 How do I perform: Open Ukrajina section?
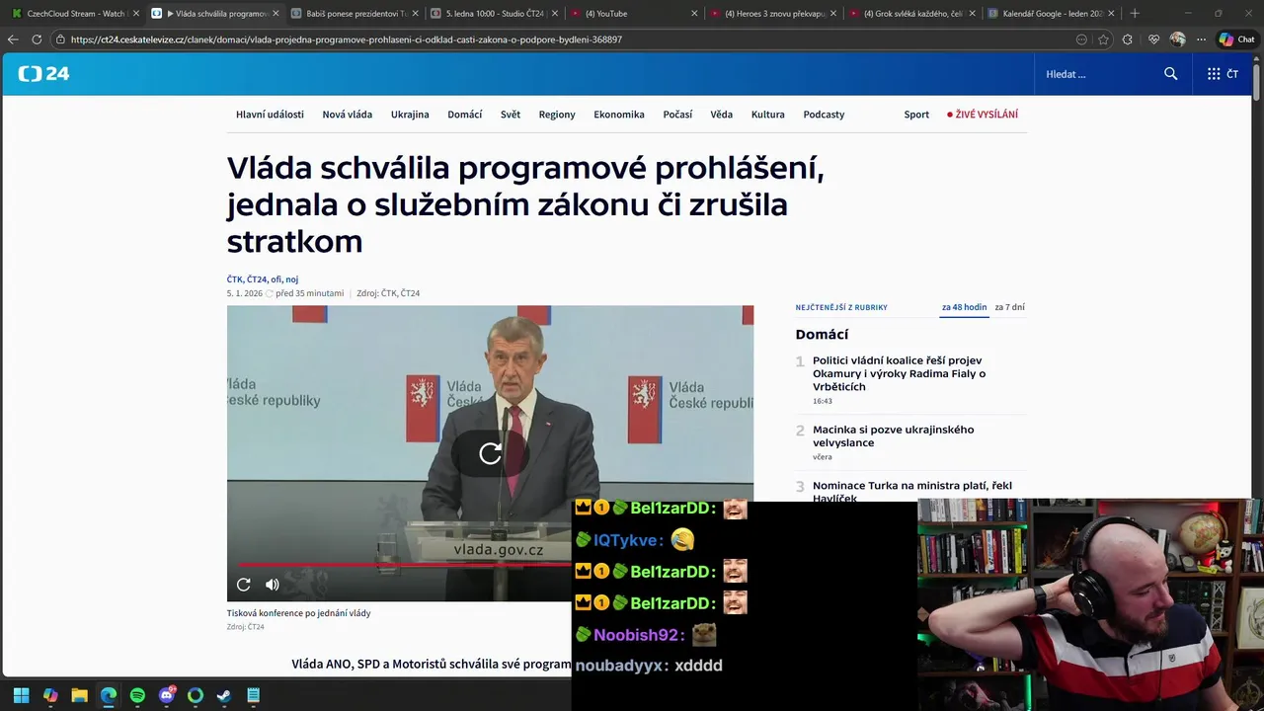click(410, 115)
